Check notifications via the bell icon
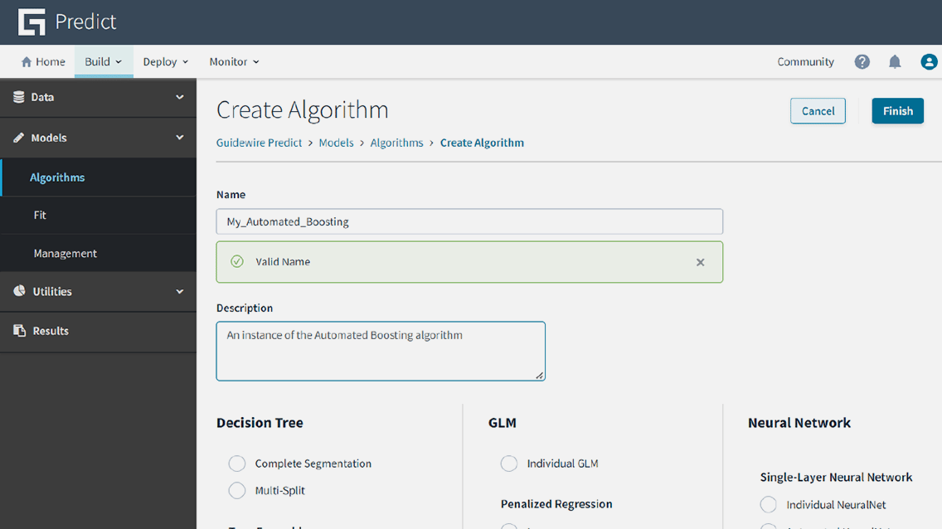Screen dimensions: 942x529 point(895,61)
